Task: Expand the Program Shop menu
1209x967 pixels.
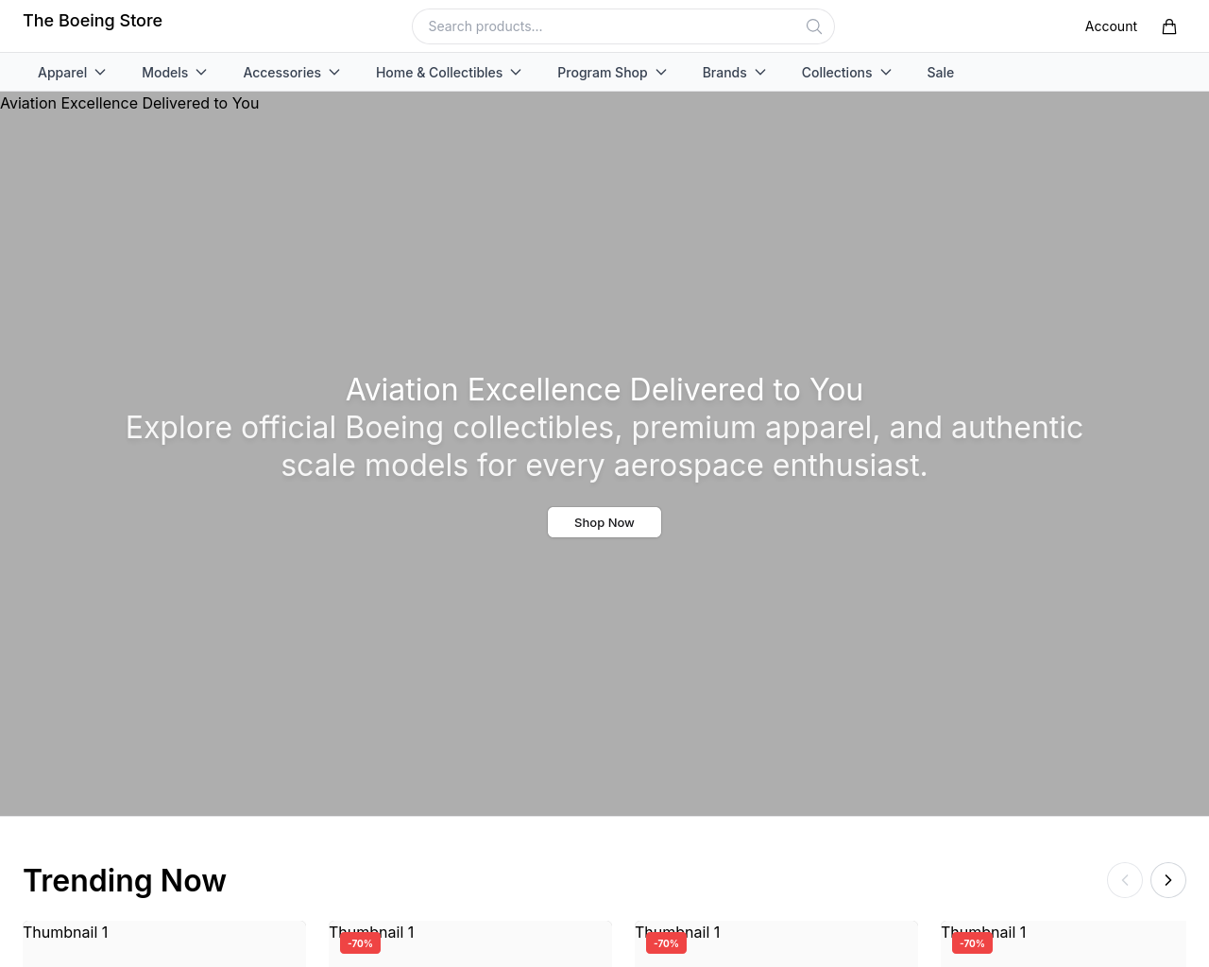Action: 612,73
